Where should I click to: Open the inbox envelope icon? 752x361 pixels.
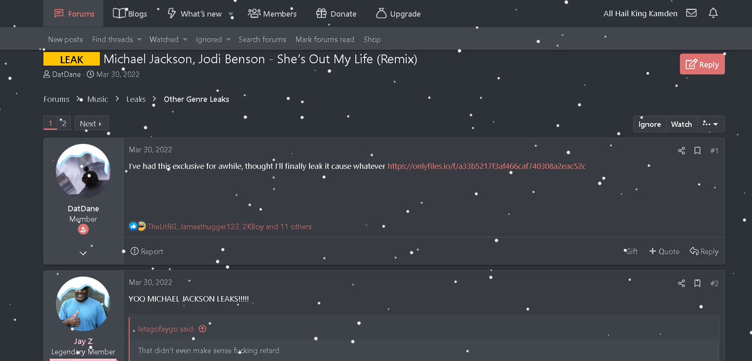click(x=691, y=13)
